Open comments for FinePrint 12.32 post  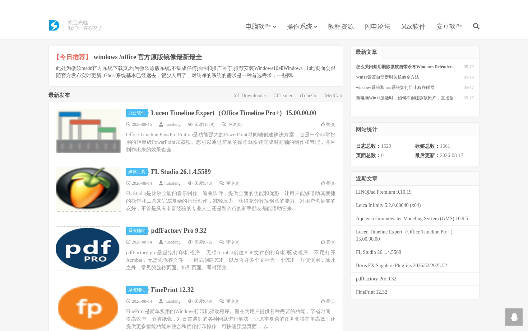(x=230, y=301)
